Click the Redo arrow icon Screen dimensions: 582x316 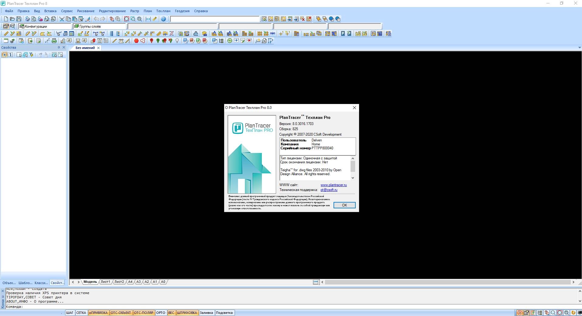103,19
